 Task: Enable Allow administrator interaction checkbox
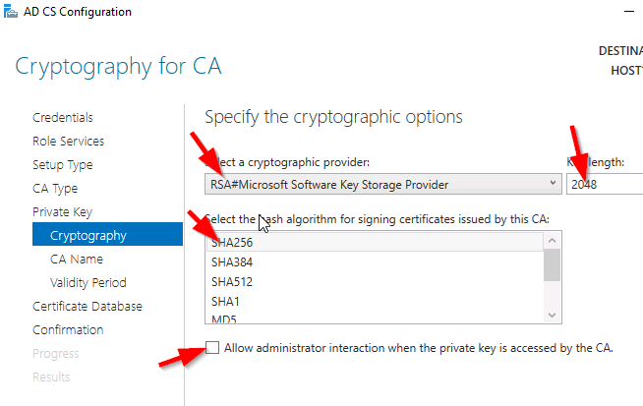tap(213, 348)
